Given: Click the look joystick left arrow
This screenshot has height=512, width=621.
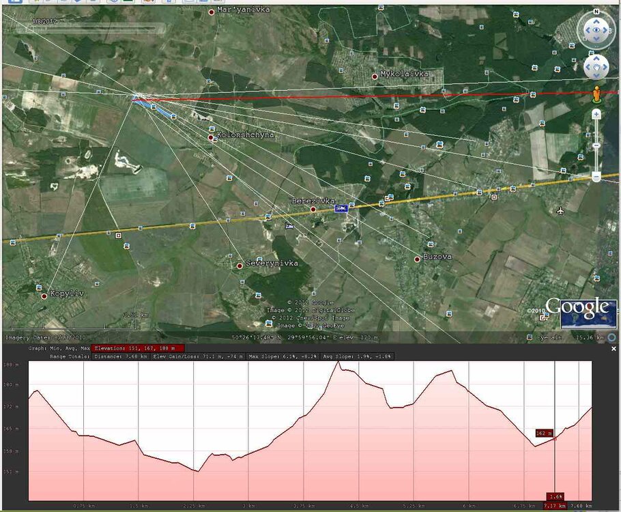Looking at the screenshot, I should point(588,30).
